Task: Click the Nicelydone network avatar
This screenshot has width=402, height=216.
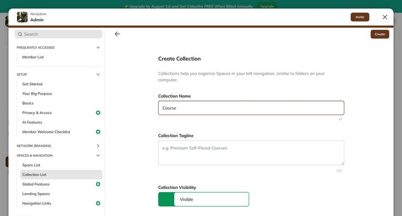Action: point(22,17)
